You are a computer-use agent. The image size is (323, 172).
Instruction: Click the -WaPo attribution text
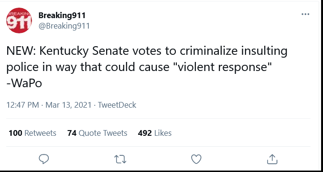(x=24, y=83)
